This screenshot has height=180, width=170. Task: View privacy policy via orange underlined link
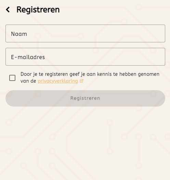pos(58,81)
